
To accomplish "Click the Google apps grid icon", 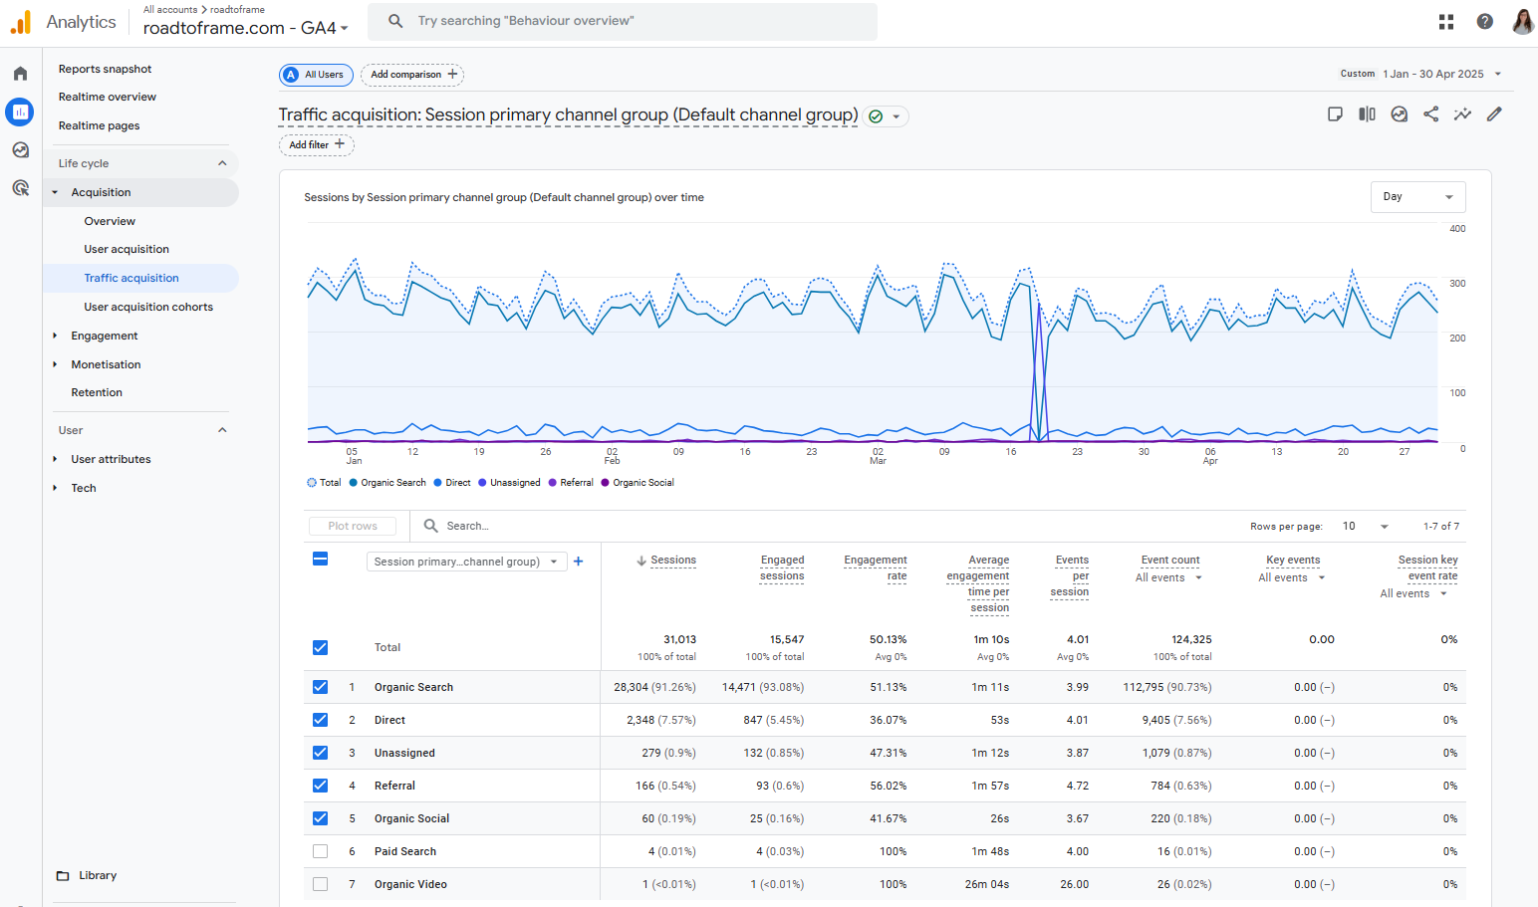I will point(1446,22).
